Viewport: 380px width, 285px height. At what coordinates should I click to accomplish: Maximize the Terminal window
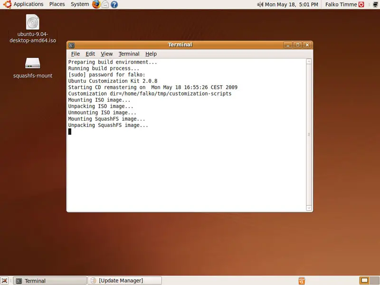coord(298,45)
